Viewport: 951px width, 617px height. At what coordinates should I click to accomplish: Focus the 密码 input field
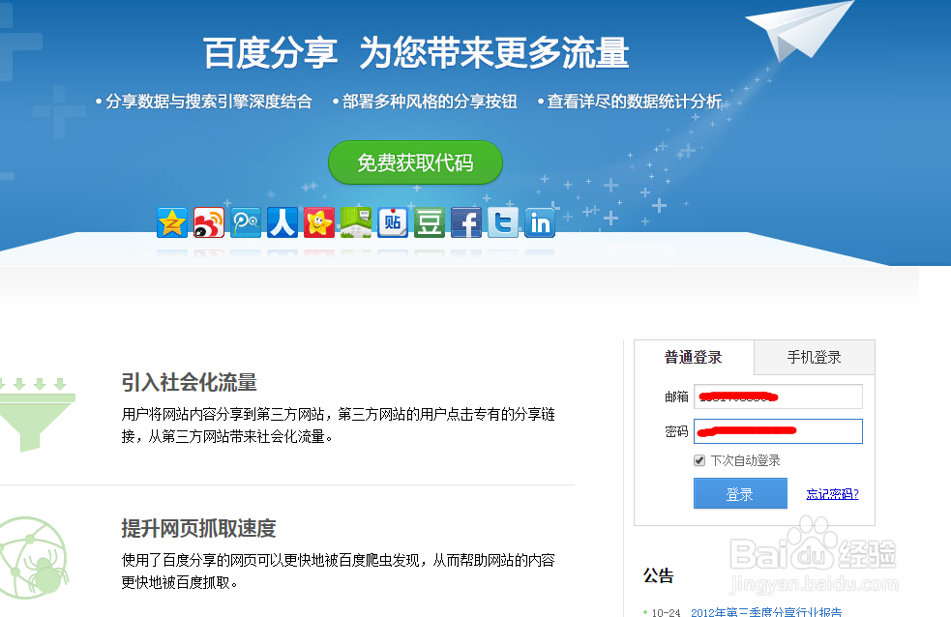[778, 431]
